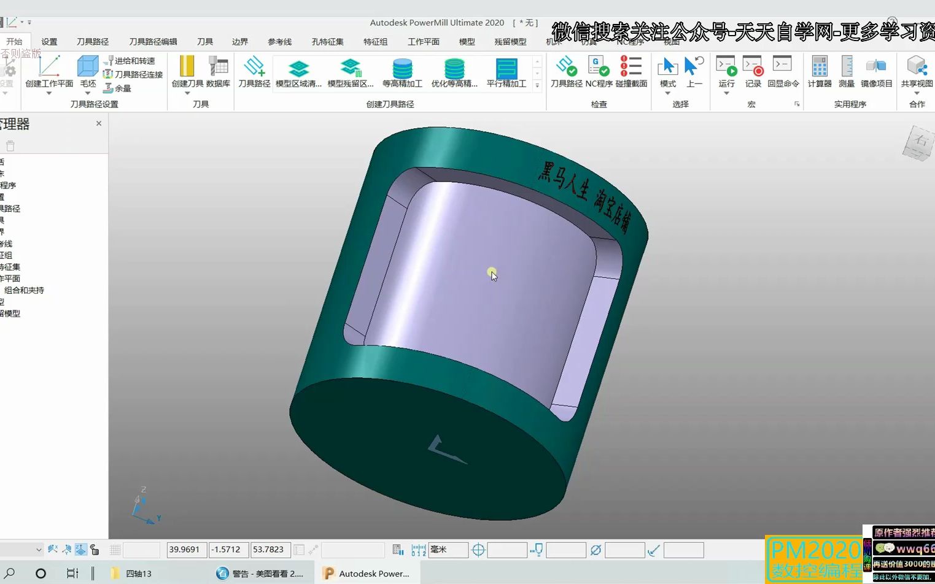Select 组合和夹持 in the tree

tap(24, 290)
